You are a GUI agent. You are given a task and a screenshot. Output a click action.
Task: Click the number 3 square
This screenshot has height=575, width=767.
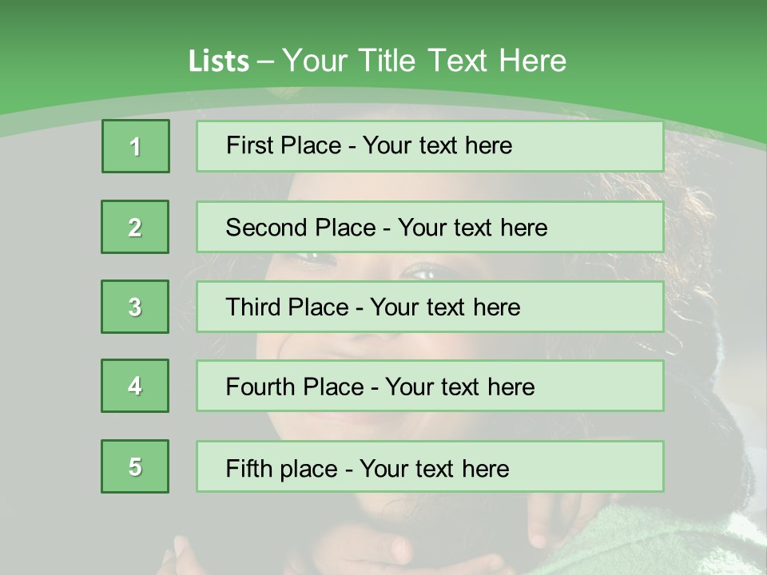[x=135, y=307]
